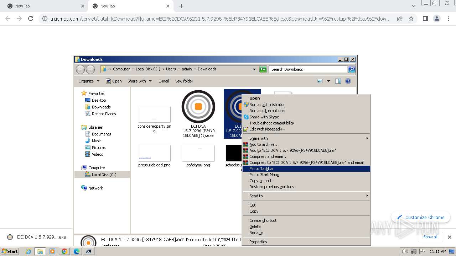Expand Send to submenu
456x256 pixels.
click(306, 196)
